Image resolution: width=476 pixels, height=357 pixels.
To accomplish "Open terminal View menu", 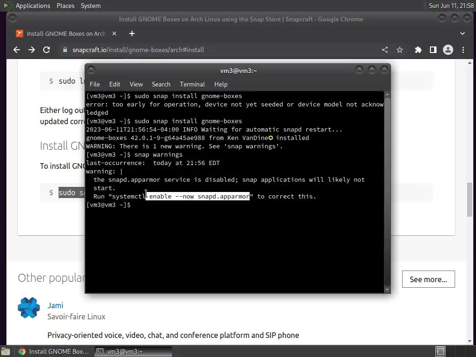I will tap(136, 84).
